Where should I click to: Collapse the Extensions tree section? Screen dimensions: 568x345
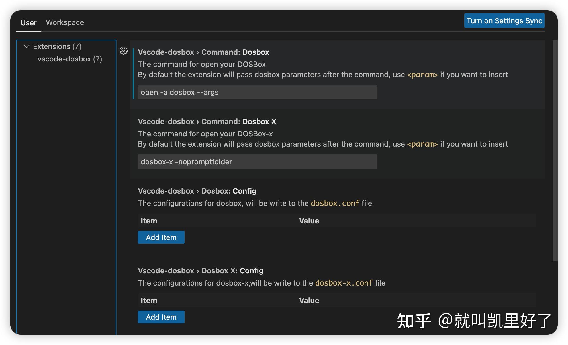click(x=27, y=46)
